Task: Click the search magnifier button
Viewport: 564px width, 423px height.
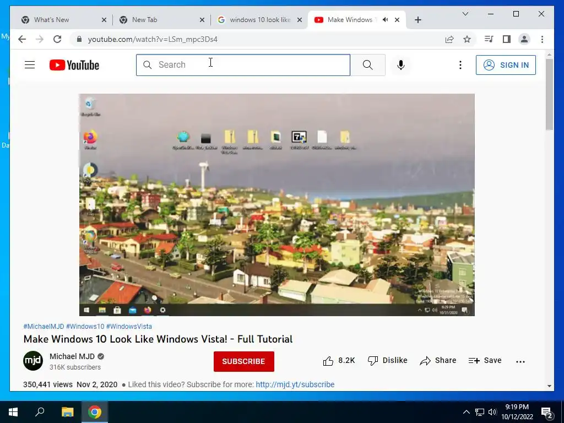Action: 367,65
